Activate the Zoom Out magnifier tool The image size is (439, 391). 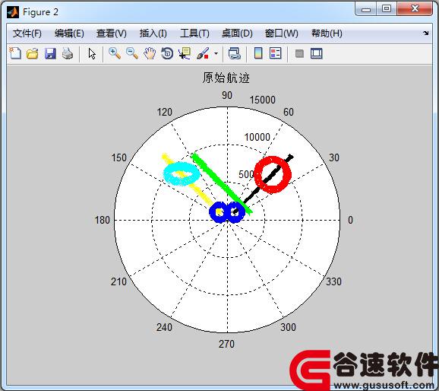[132, 53]
